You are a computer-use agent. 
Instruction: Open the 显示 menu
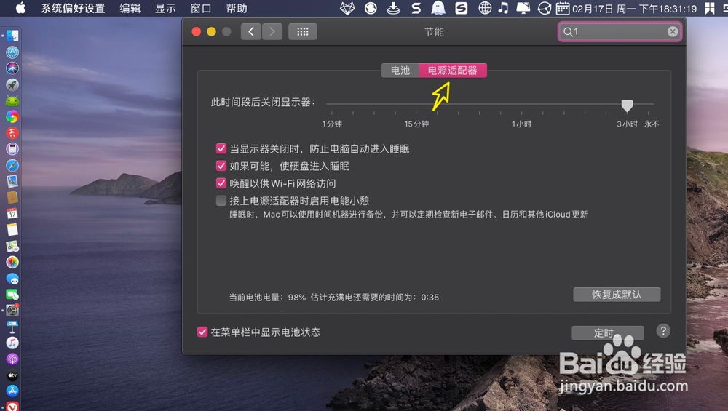pyautogui.click(x=165, y=8)
